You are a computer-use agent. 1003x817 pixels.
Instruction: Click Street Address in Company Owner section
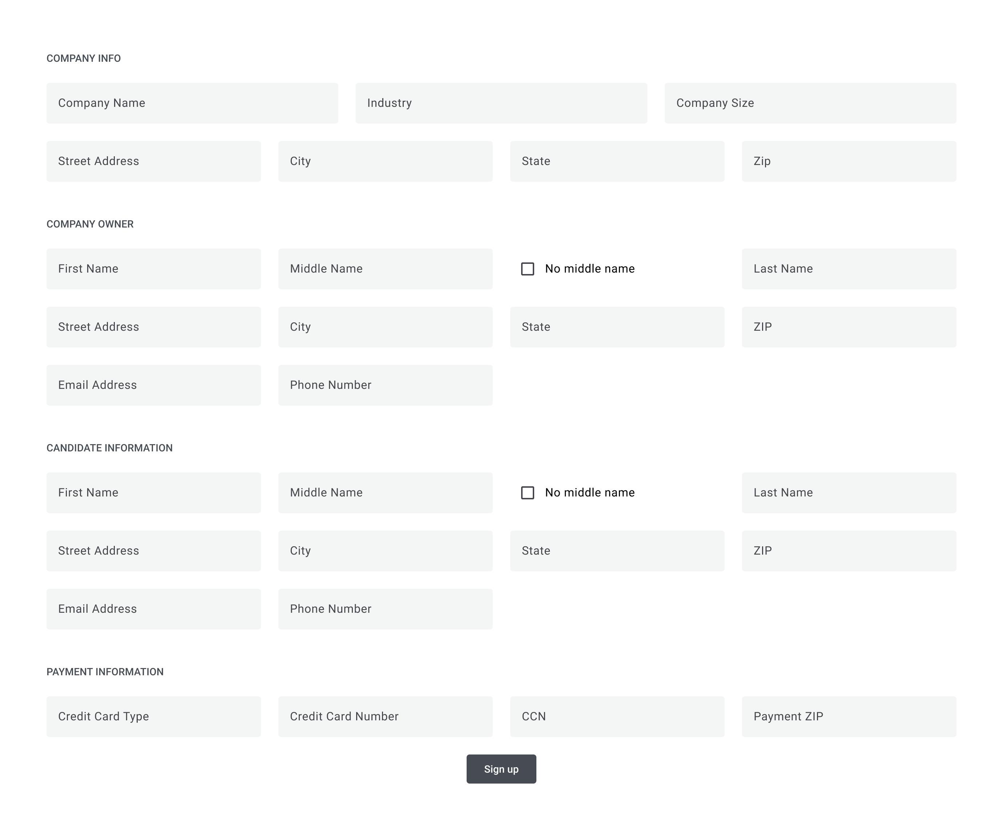click(x=153, y=327)
